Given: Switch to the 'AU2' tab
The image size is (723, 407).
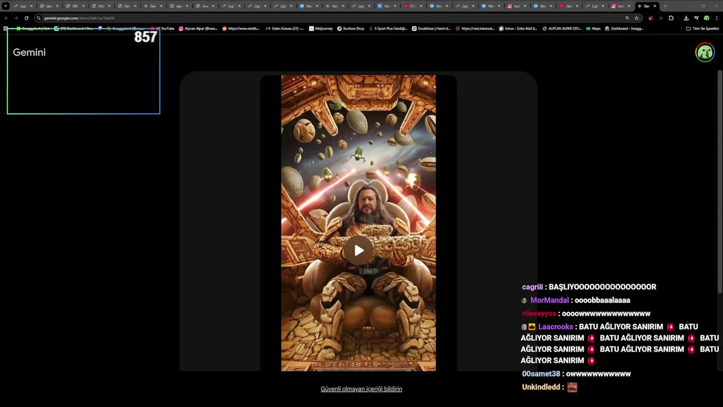Looking at the screenshot, I should [x=101, y=6].
